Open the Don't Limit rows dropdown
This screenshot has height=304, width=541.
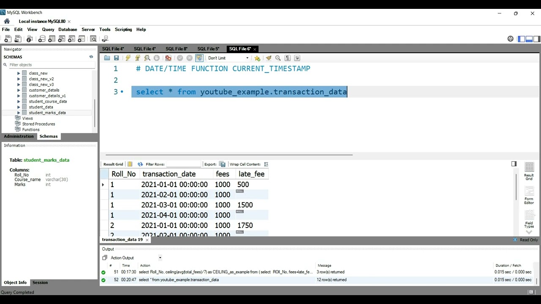(228, 58)
